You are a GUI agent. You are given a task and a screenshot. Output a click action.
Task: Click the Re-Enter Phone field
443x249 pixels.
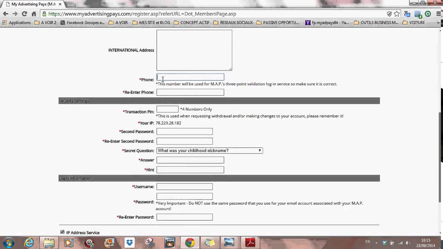pyautogui.click(x=190, y=92)
